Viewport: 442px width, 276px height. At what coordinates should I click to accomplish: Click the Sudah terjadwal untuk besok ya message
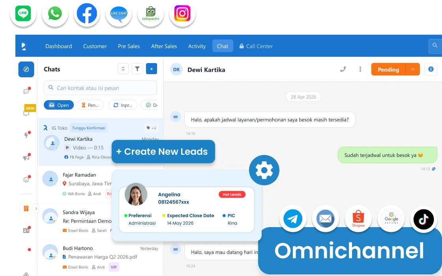tap(387, 155)
